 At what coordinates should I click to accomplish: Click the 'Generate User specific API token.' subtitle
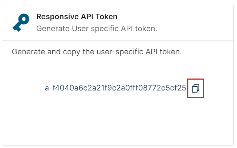click(97, 29)
